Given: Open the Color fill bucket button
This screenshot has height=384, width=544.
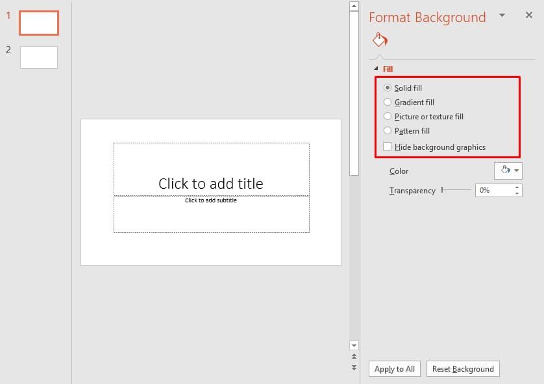Looking at the screenshot, I should pyautogui.click(x=504, y=171).
